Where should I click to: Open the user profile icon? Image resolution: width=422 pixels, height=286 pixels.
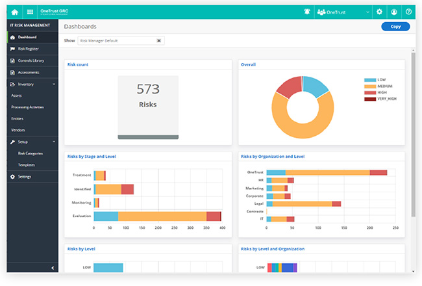click(393, 12)
